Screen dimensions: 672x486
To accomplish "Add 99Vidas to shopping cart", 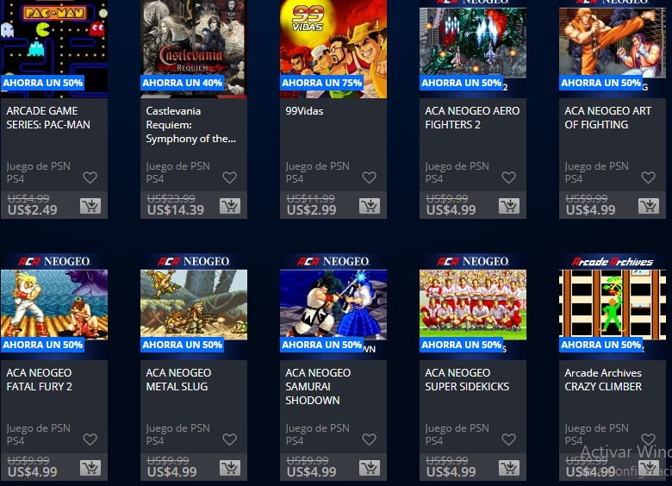I will pos(370,206).
